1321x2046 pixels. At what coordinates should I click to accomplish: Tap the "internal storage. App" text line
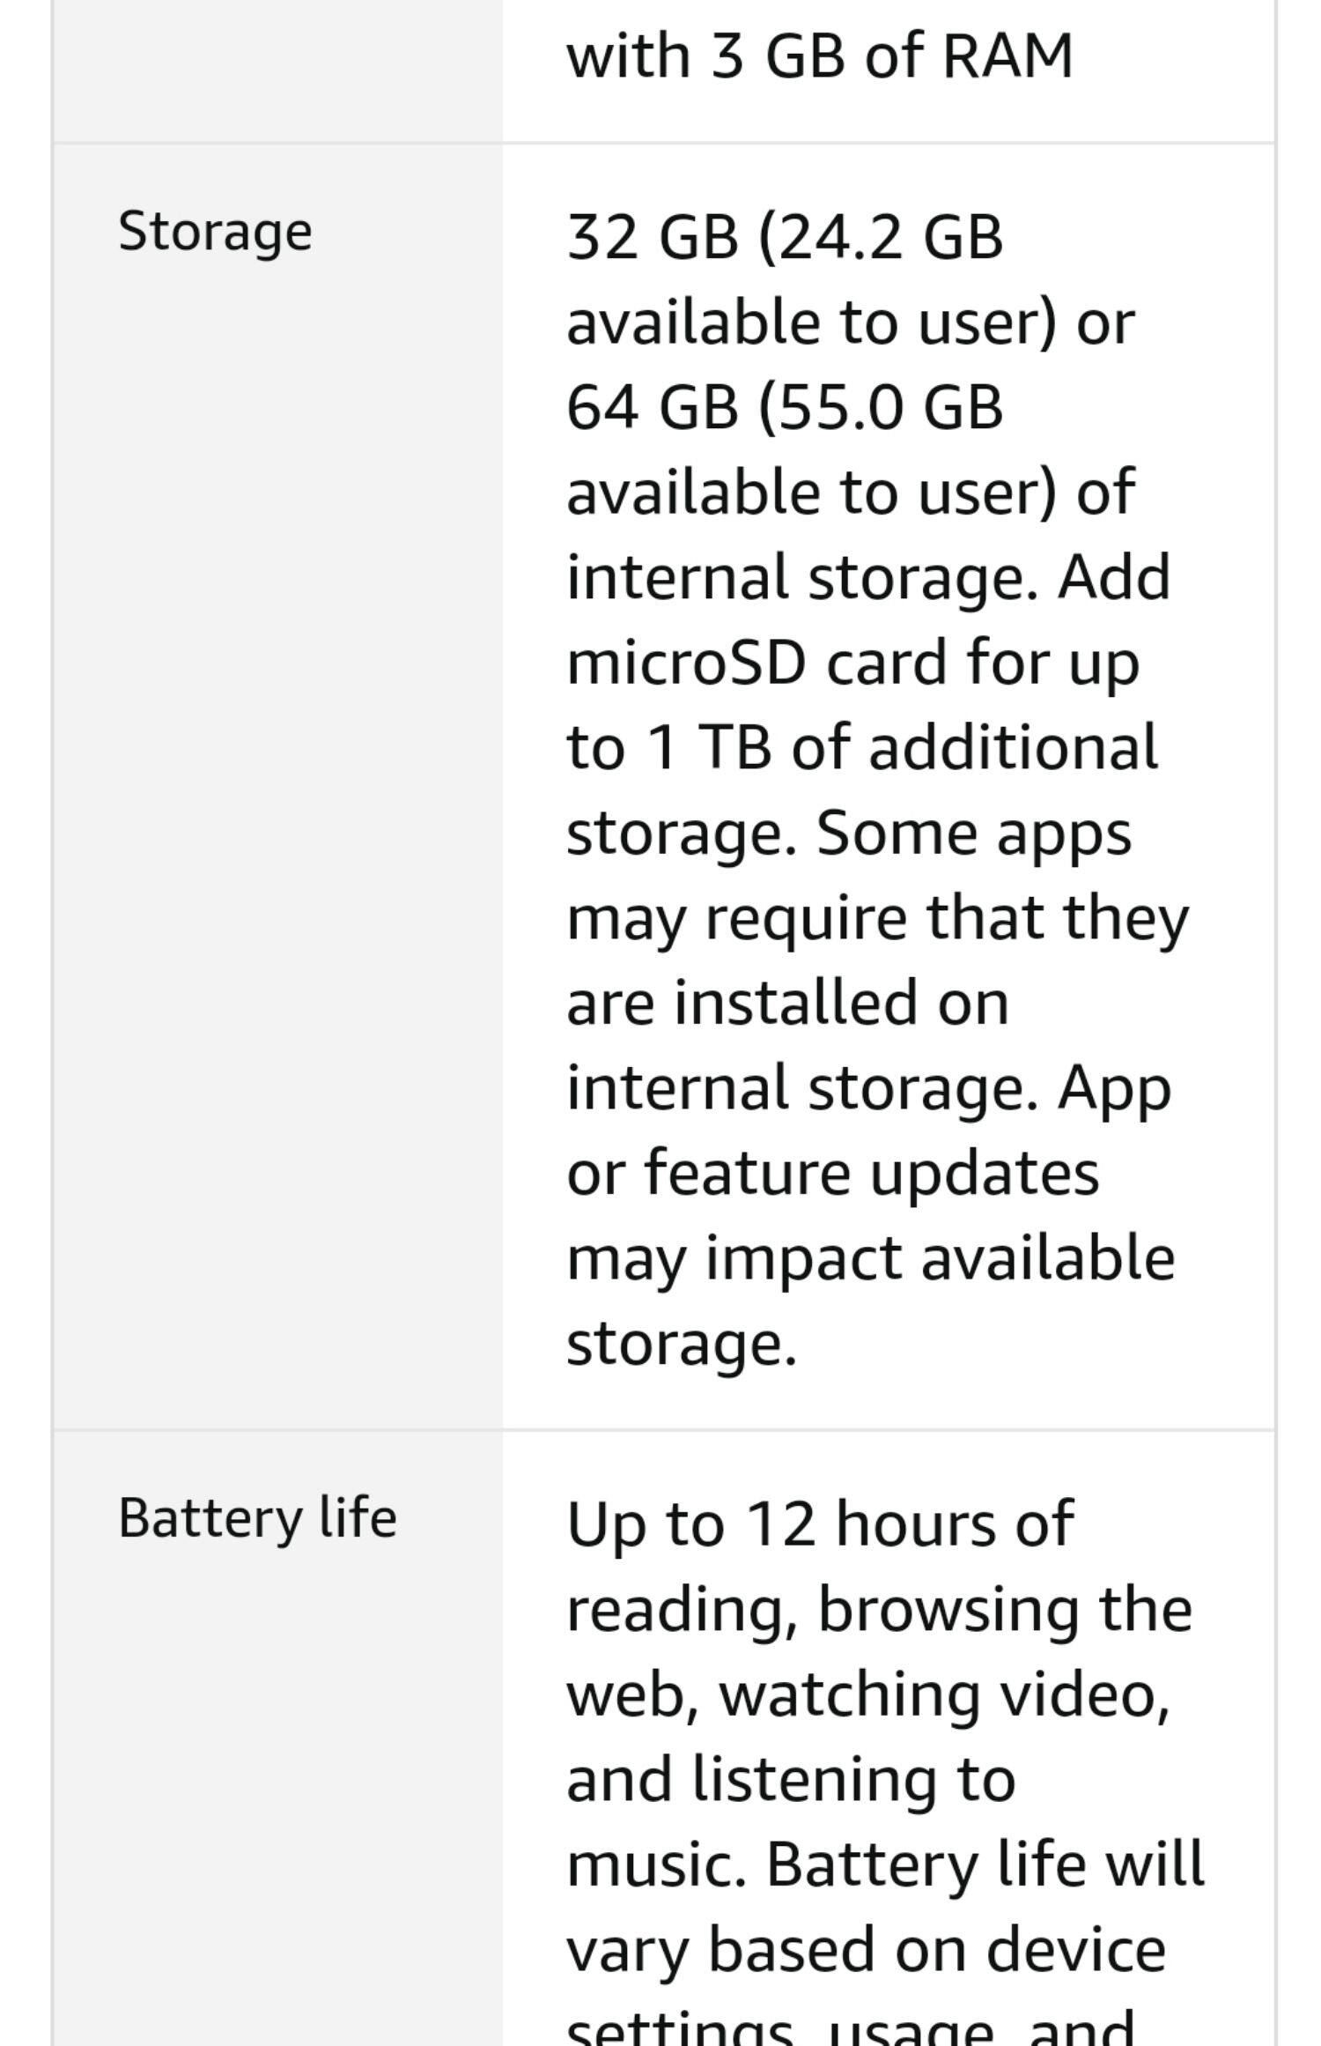[868, 1088]
